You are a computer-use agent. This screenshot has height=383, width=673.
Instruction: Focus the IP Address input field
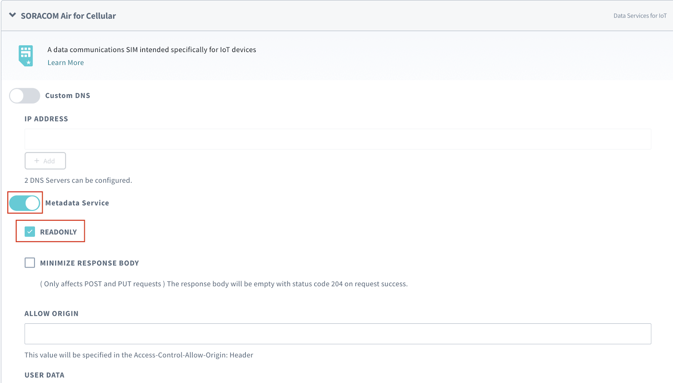point(337,139)
